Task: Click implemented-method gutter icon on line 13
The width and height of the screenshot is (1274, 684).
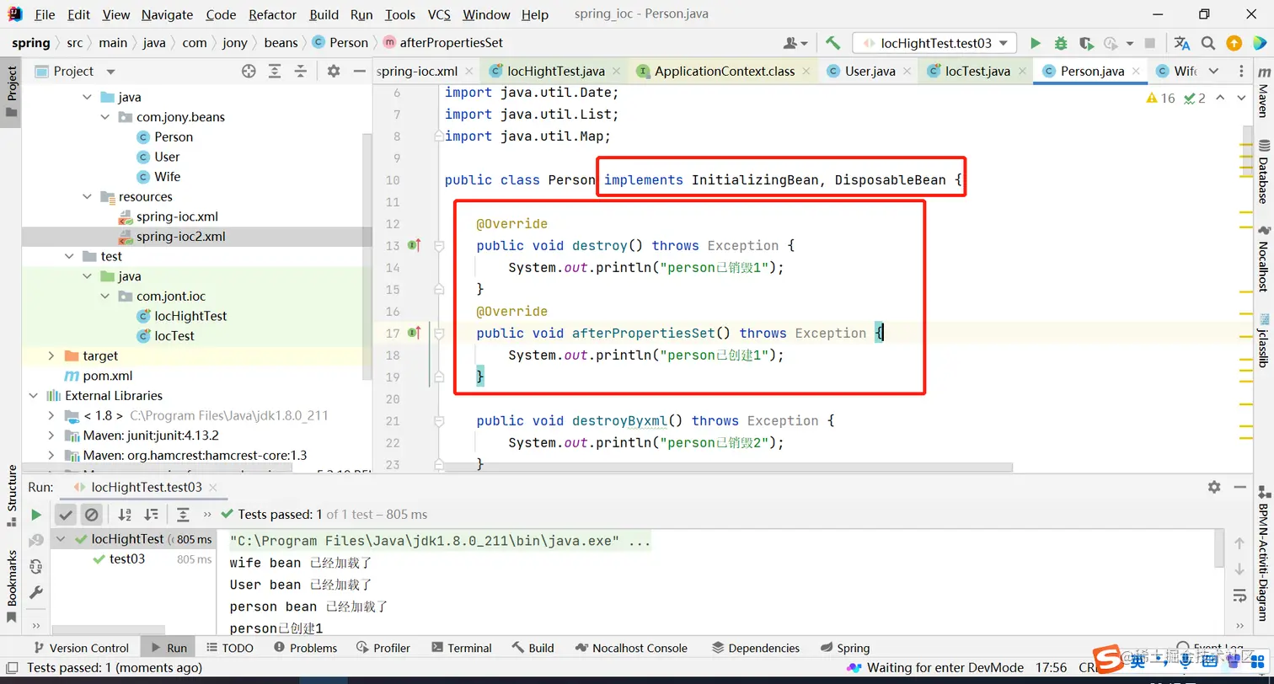Action: tap(414, 245)
